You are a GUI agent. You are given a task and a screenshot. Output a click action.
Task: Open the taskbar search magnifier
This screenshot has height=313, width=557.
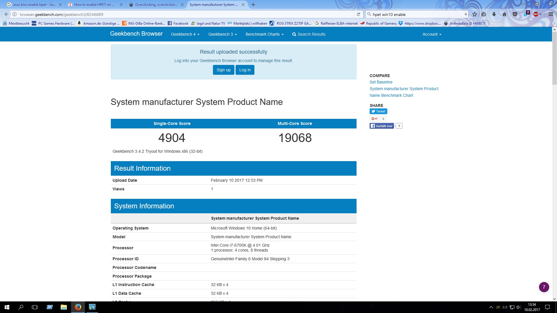point(21,307)
